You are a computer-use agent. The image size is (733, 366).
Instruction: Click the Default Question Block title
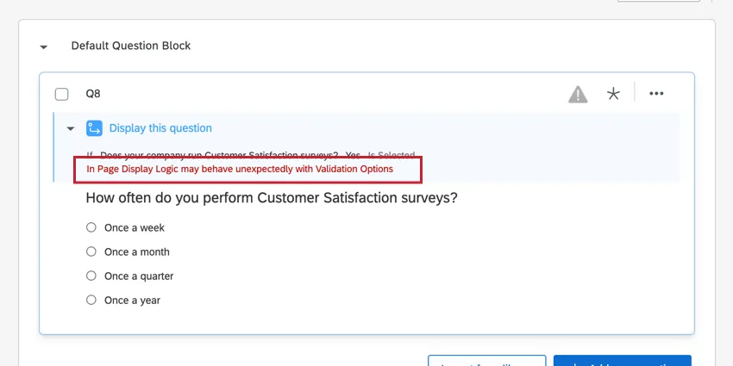[x=131, y=46]
